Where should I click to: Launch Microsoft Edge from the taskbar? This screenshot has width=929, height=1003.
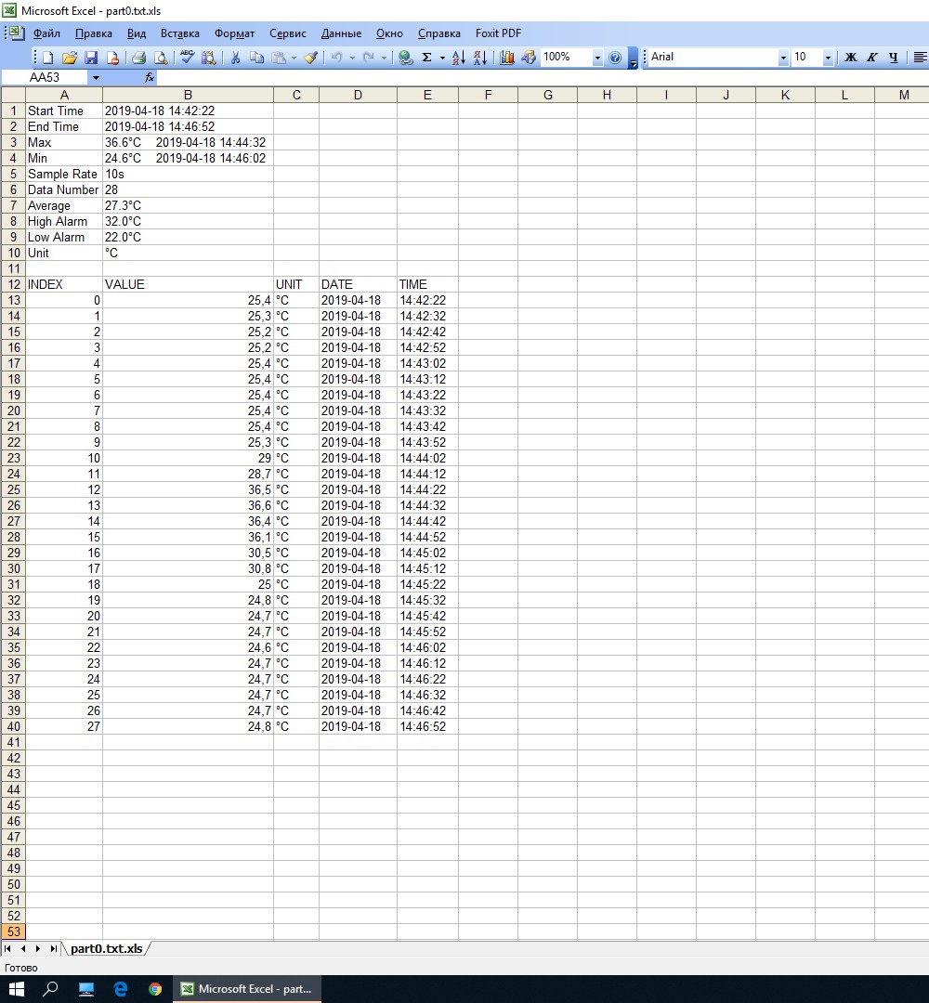tap(120, 989)
